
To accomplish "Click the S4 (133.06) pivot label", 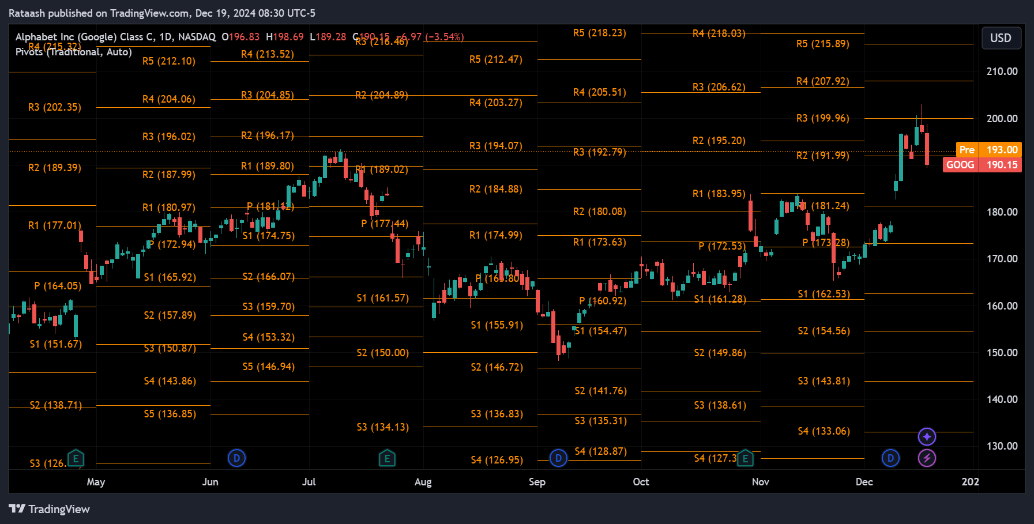I will tap(824, 431).
